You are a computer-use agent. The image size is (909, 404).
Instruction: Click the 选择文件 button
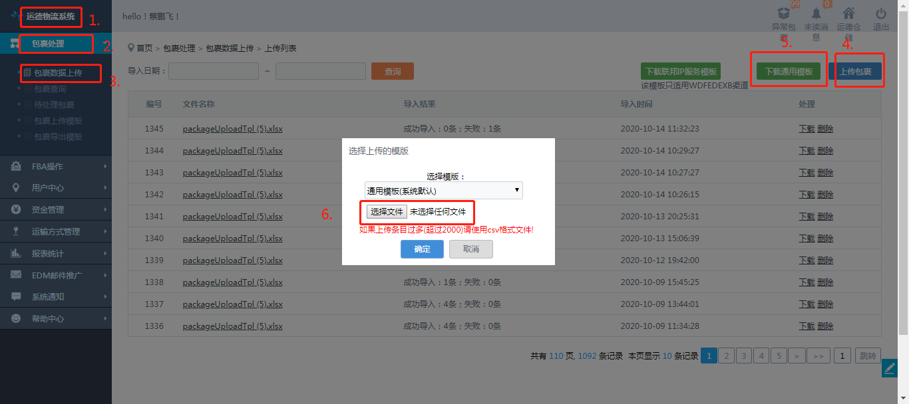point(387,212)
